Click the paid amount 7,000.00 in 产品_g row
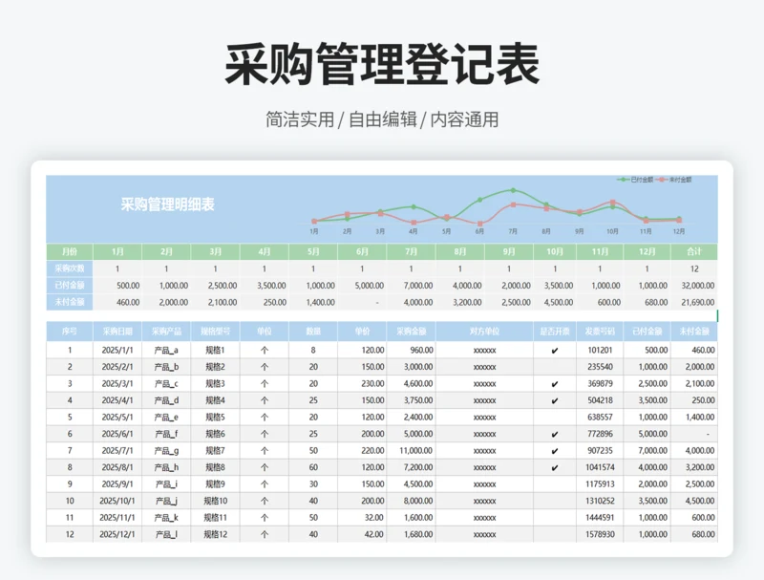This screenshot has width=764, height=580. click(647, 451)
